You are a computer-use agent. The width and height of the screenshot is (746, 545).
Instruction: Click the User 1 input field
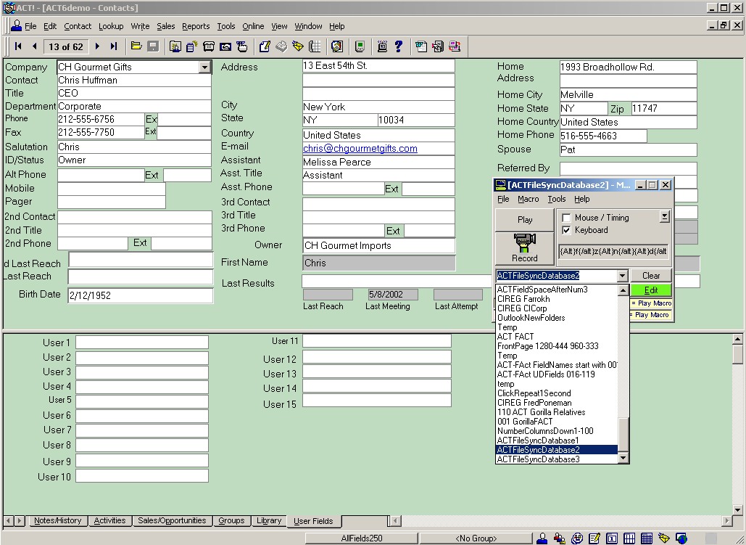[x=142, y=343]
